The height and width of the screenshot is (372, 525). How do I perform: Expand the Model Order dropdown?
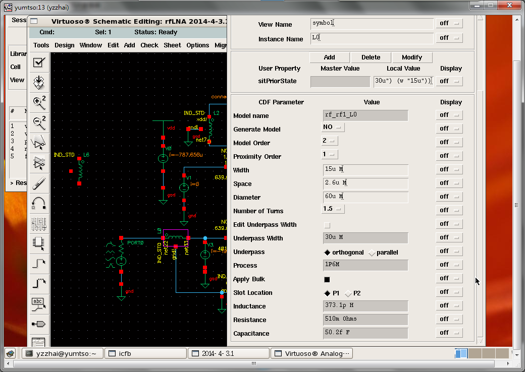[330, 141]
